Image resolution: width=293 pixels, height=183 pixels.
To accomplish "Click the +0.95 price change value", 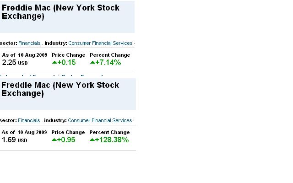I will click(x=66, y=140).
